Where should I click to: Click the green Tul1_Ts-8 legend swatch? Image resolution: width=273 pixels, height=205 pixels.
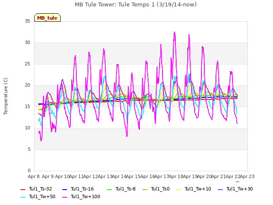[x=109, y=190]
